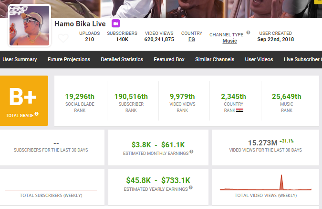Click the purple video camera icon
The width and height of the screenshot is (322, 209).
click(115, 23)
